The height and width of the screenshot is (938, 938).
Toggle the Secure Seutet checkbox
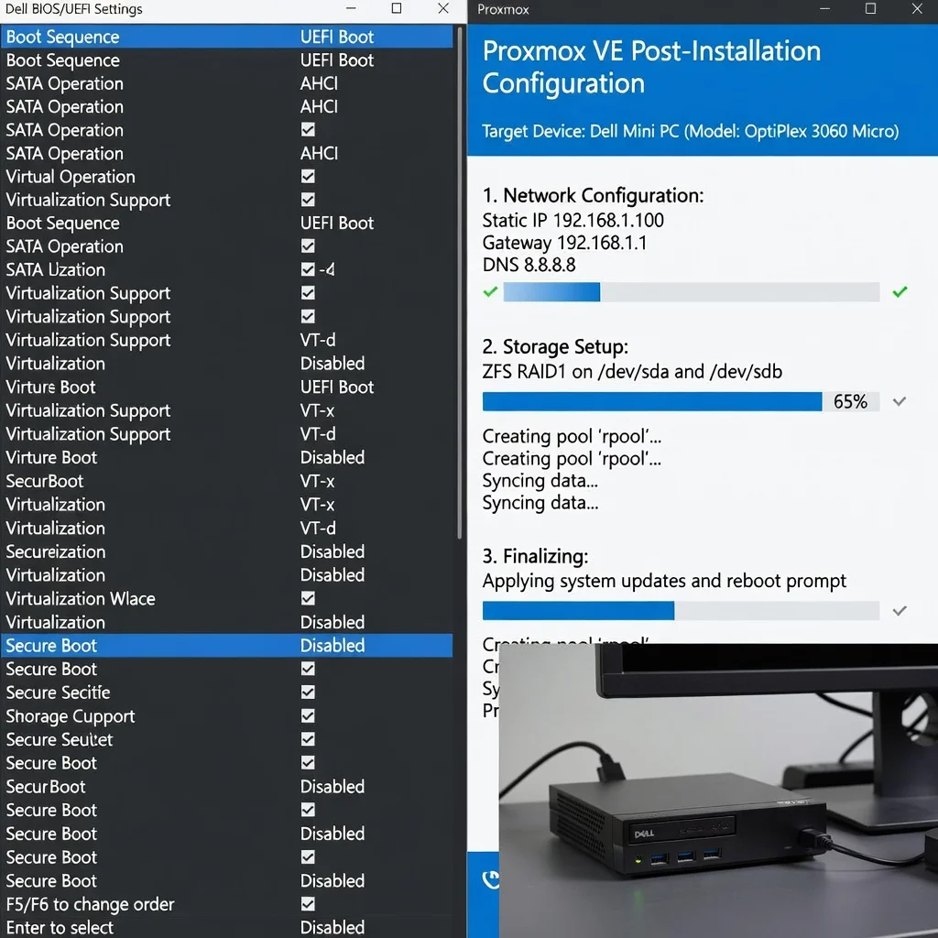click(x=308, y=739)
